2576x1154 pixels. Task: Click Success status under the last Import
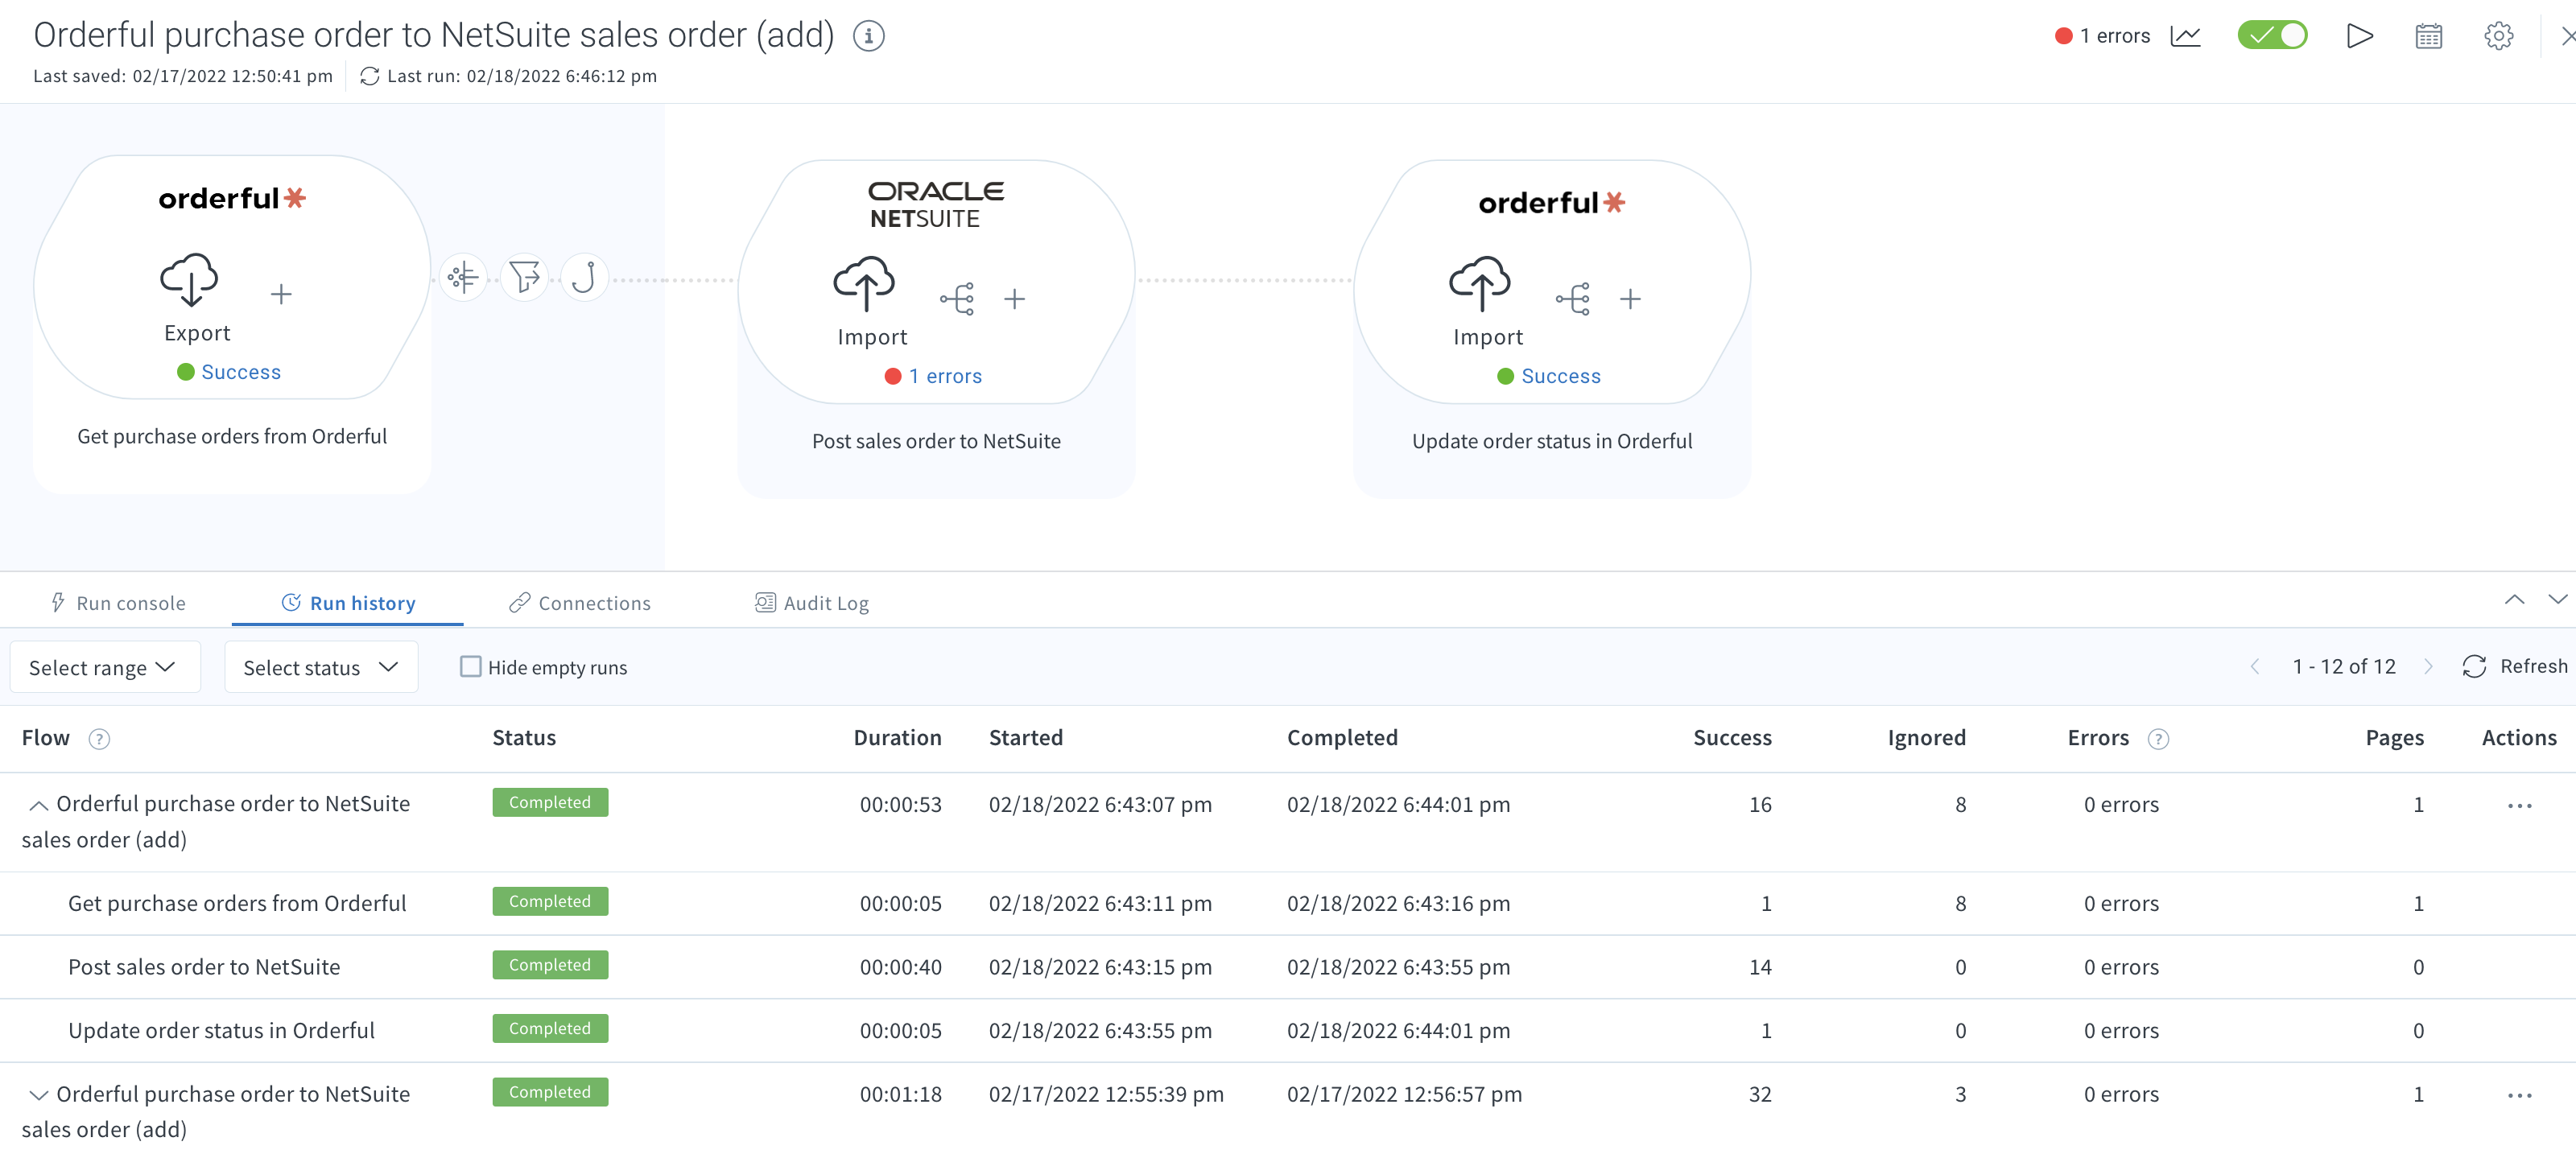[1561, 376]
